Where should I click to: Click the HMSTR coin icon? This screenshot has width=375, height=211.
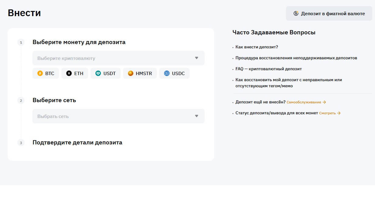[131, 73]
